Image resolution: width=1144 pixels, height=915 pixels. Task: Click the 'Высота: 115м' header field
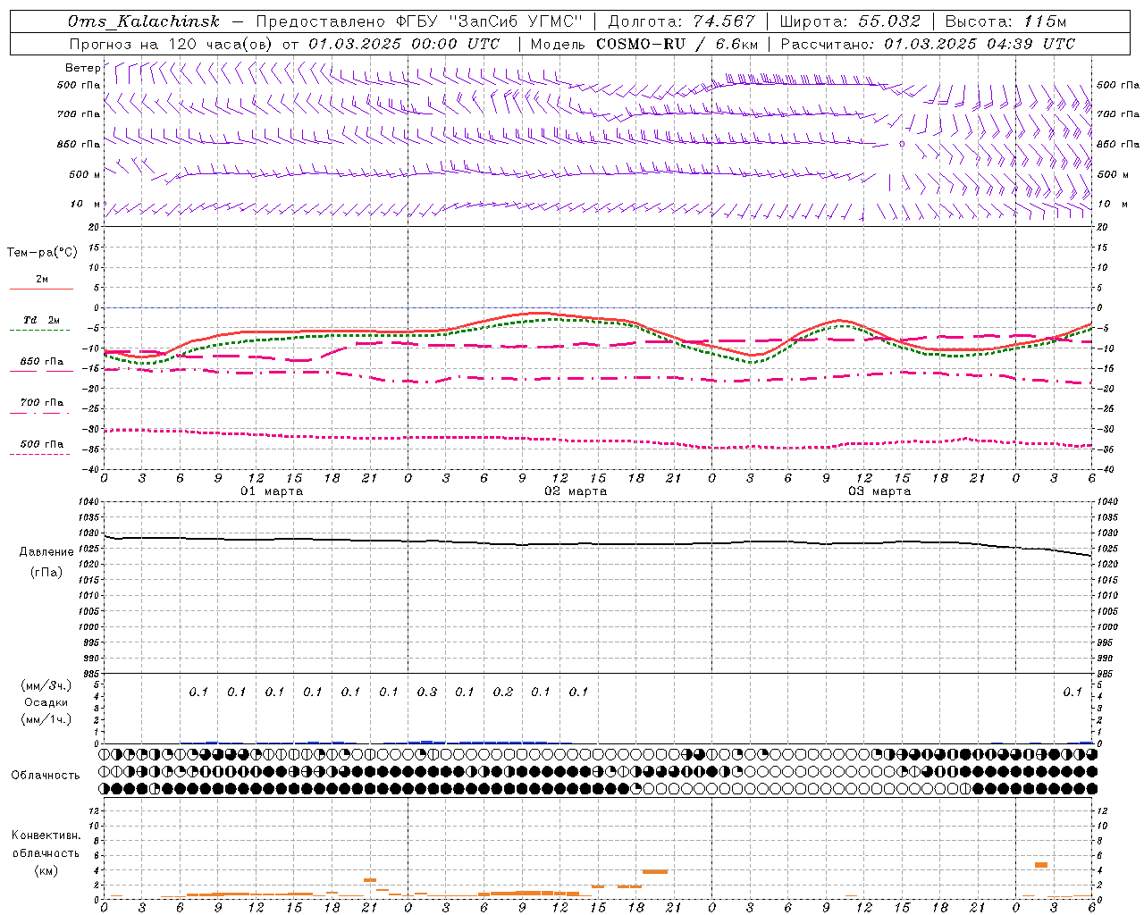coord(1005,21)
